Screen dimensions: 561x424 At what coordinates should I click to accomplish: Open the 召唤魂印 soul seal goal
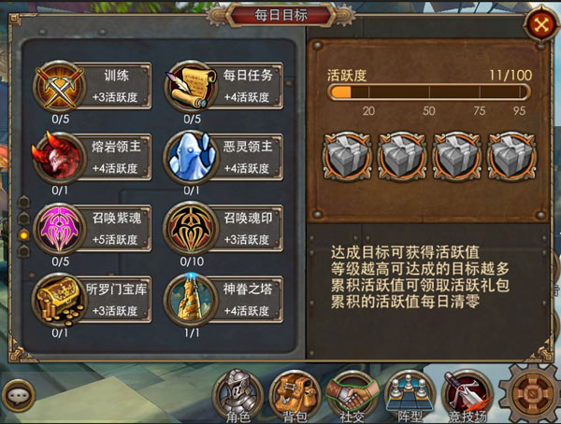(224, 228)
